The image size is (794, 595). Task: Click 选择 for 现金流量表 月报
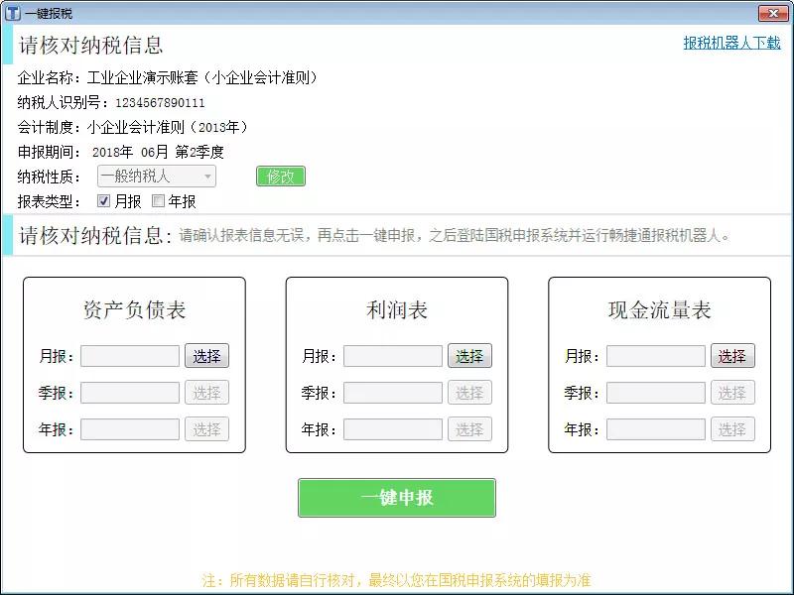pos(732,355)
